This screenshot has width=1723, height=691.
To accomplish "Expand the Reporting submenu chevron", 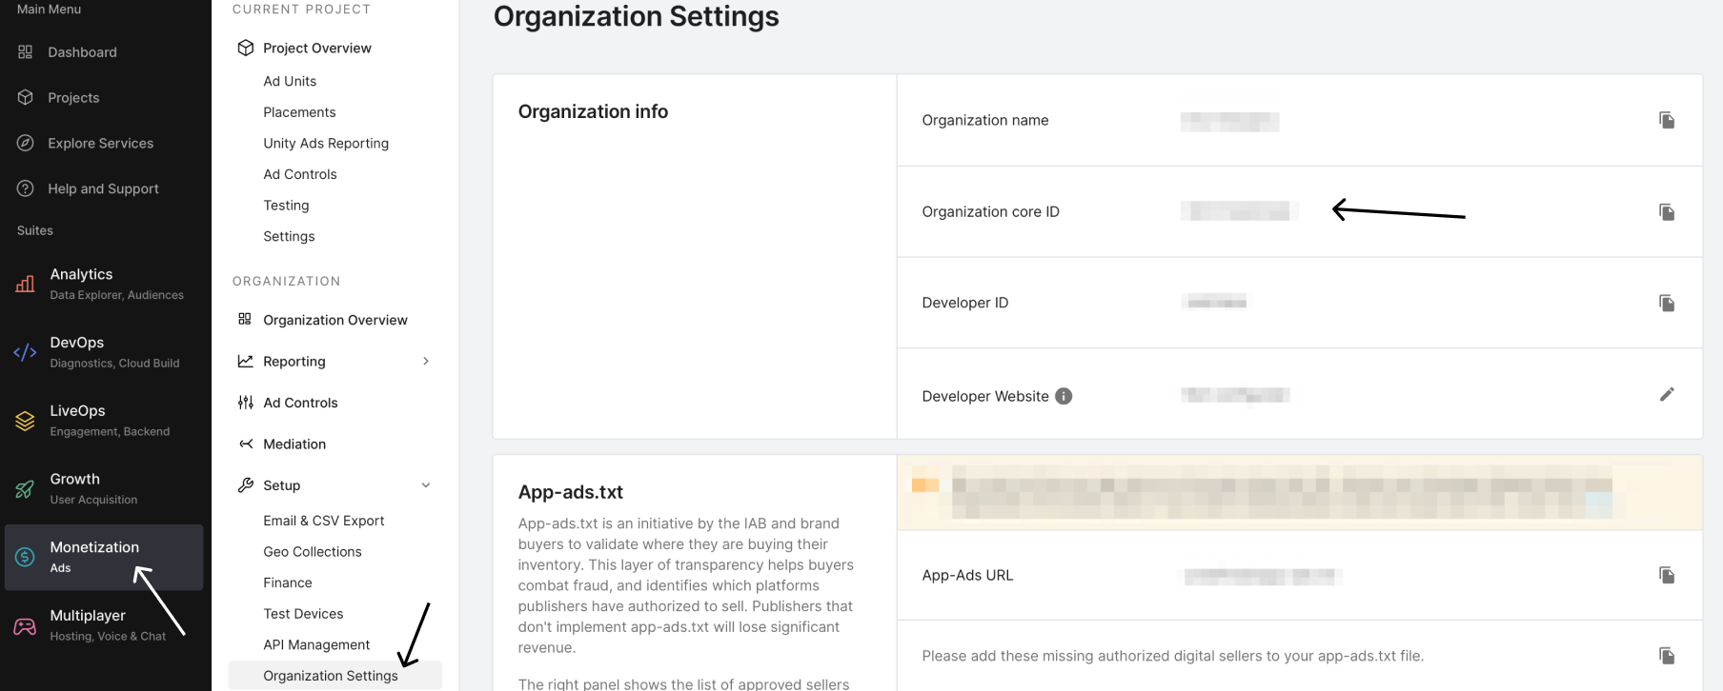I will tap(426, 362).
